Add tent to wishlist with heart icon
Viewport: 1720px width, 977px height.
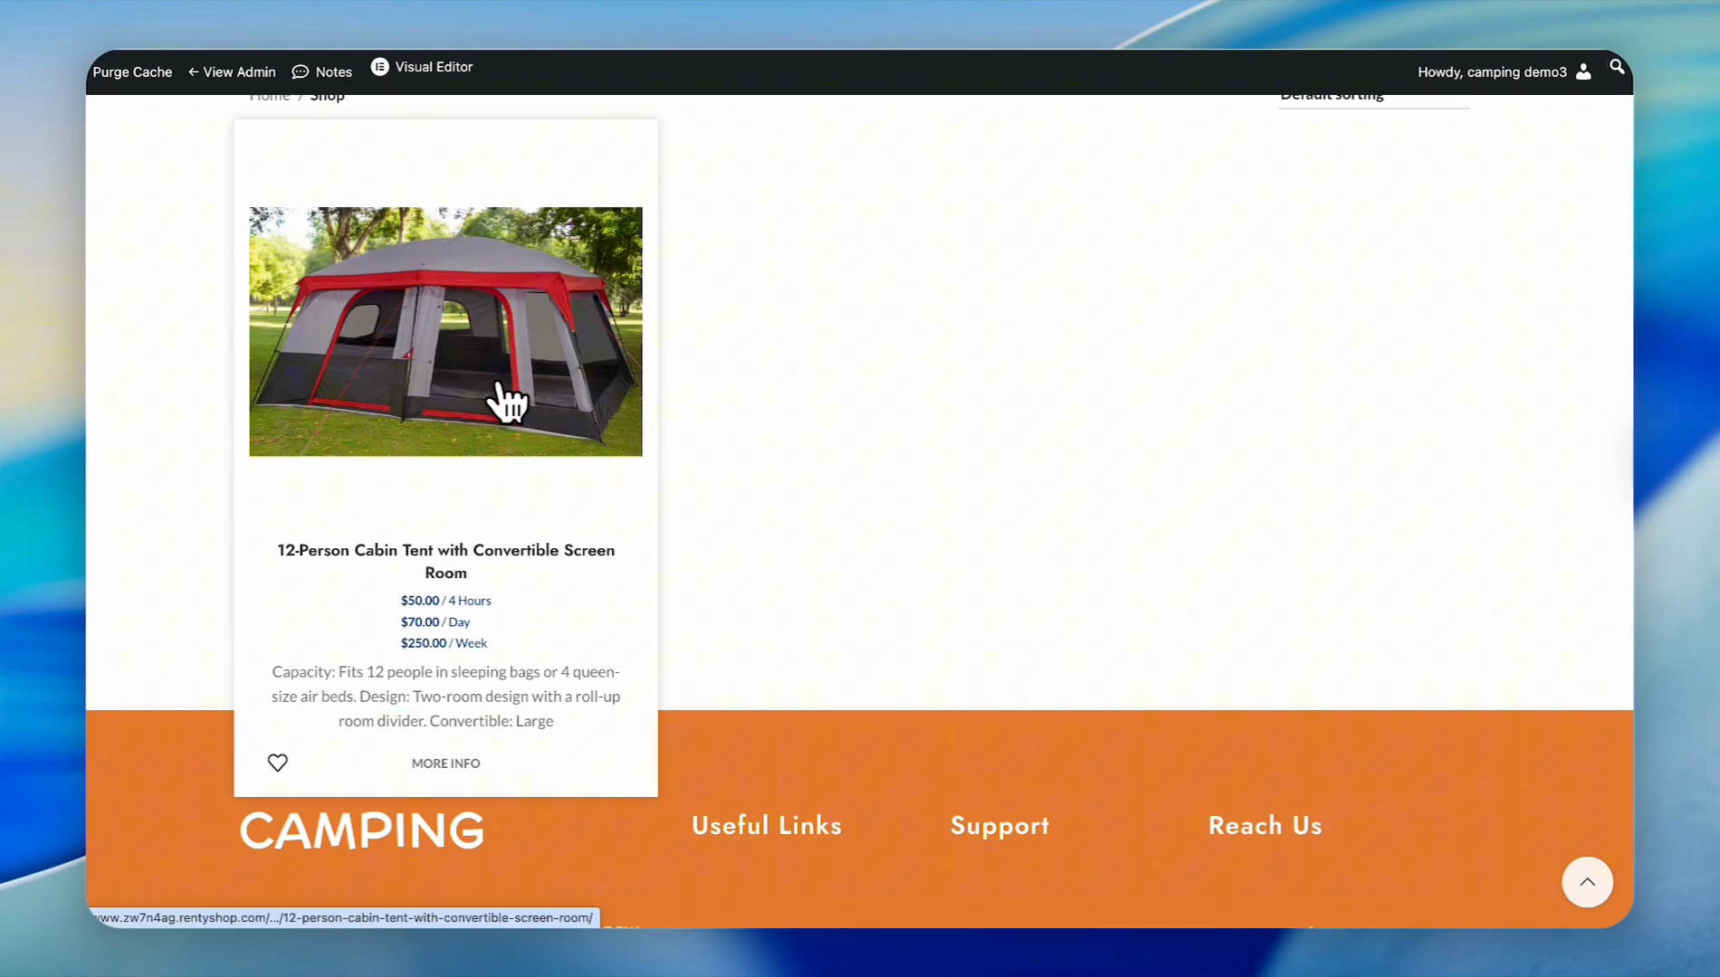(278, 763)
